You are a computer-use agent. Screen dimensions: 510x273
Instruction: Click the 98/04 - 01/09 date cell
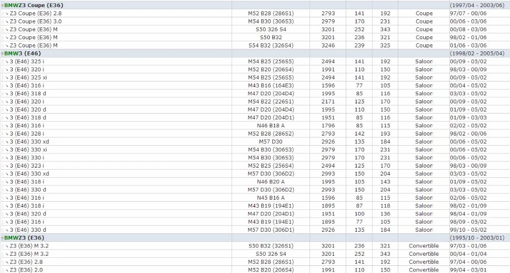point(468,214)
